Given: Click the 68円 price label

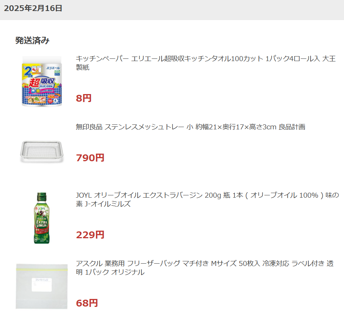Looking at the screenshot, I should point(87,303).
